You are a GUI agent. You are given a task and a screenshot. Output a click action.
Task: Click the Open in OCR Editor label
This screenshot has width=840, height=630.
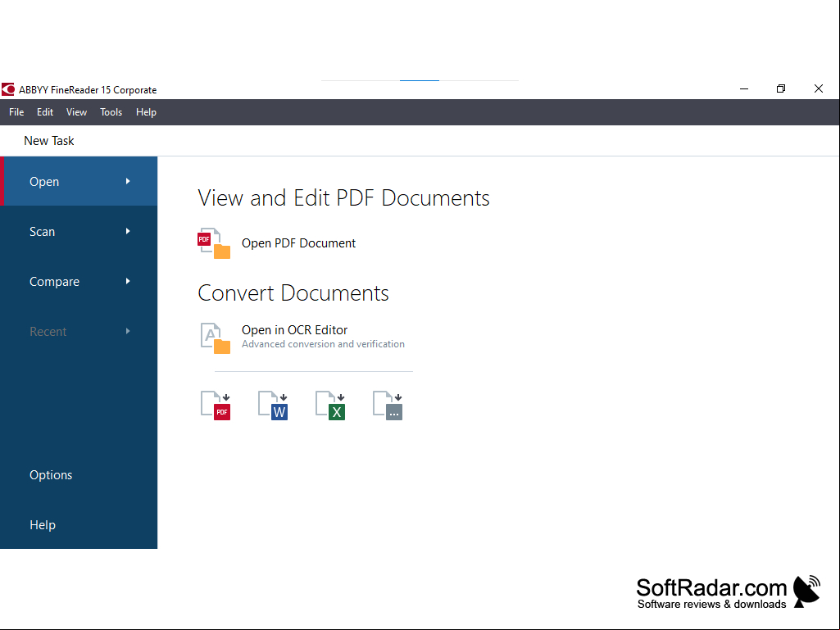point(295,330)
